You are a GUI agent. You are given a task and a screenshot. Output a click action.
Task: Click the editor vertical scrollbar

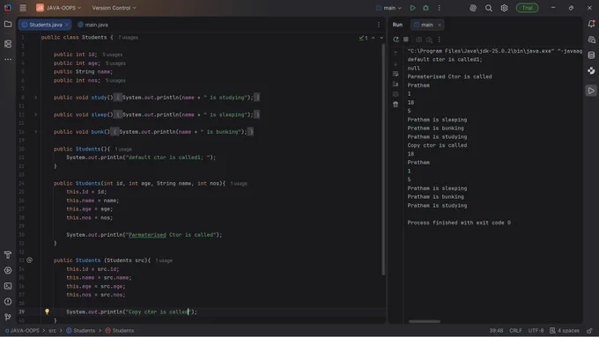[x=383, y=159]
